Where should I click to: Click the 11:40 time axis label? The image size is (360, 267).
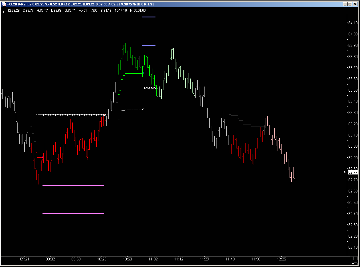(230, 259)
